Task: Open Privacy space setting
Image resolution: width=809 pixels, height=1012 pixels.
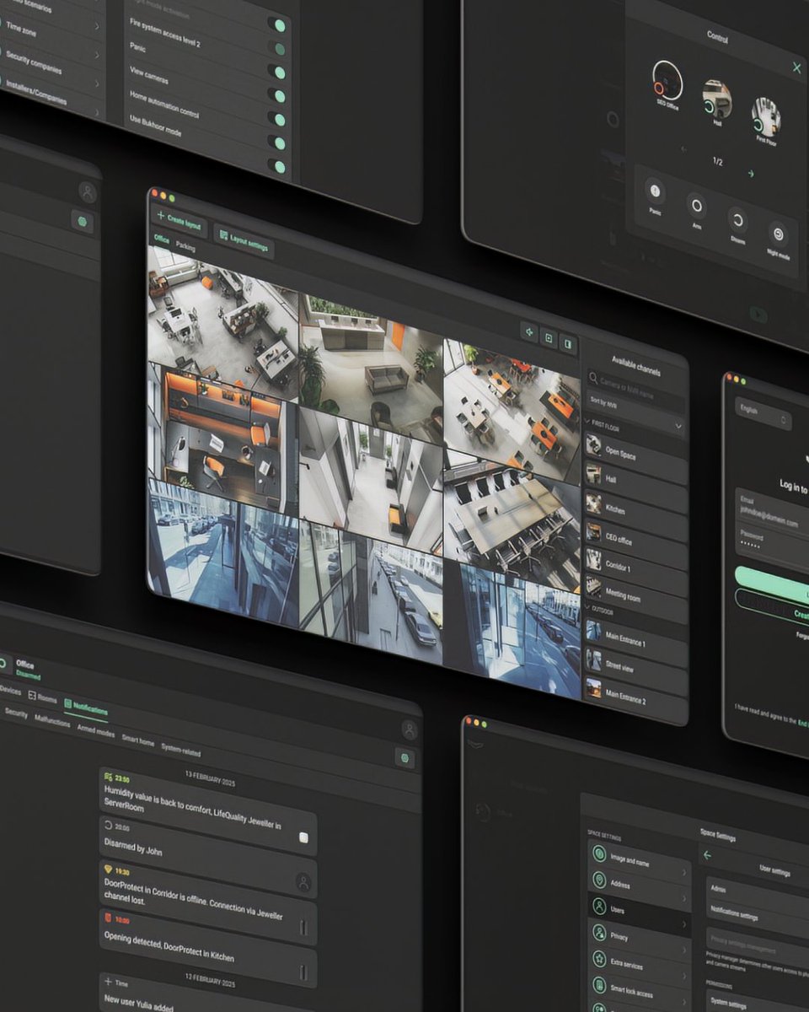Action: tap(640, 941)
